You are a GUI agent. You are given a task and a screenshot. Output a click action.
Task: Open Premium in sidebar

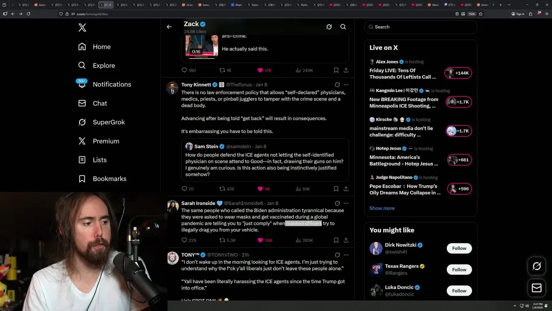point(99,141)
